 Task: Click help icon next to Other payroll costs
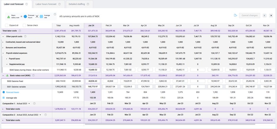pos(25,36)
